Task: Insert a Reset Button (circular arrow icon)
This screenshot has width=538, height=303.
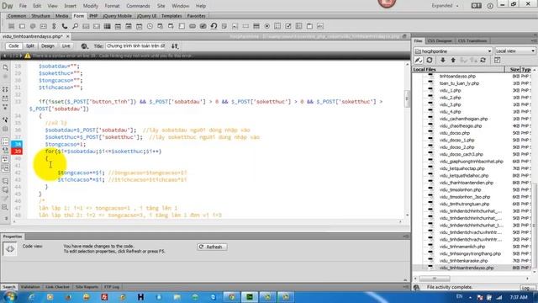Action: pos(214,26)
